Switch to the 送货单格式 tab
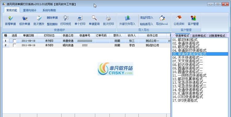Viewport: 231px width, 117px height. tap(199, 36)
